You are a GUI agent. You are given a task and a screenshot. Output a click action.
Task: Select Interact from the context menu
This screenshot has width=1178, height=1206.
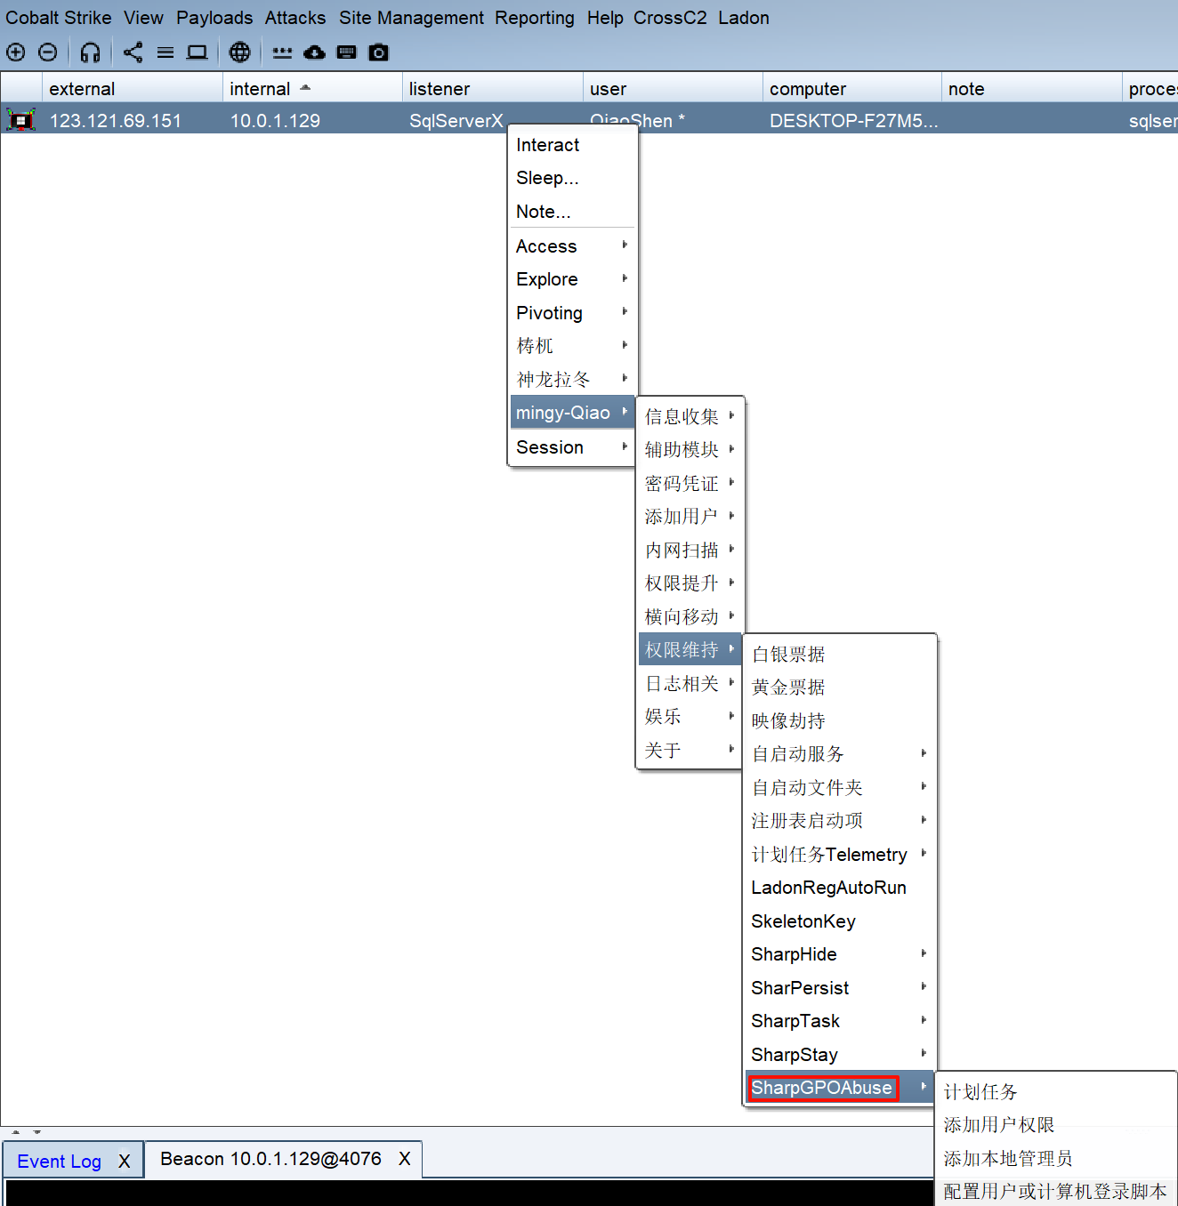coord(548,145)
